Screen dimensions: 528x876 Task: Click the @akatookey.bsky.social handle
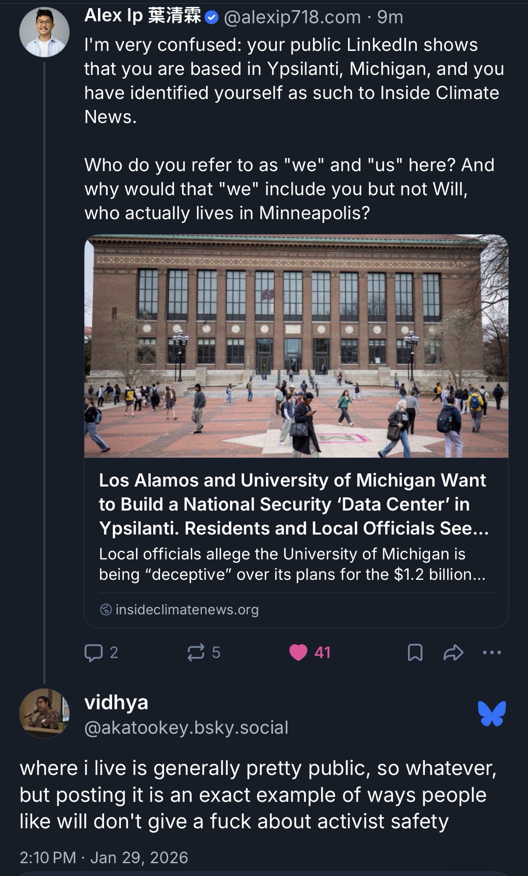(186, 728)
